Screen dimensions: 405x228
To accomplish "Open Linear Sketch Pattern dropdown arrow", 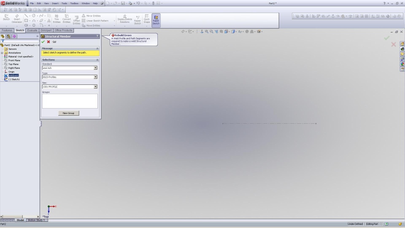I will point(114,21).
